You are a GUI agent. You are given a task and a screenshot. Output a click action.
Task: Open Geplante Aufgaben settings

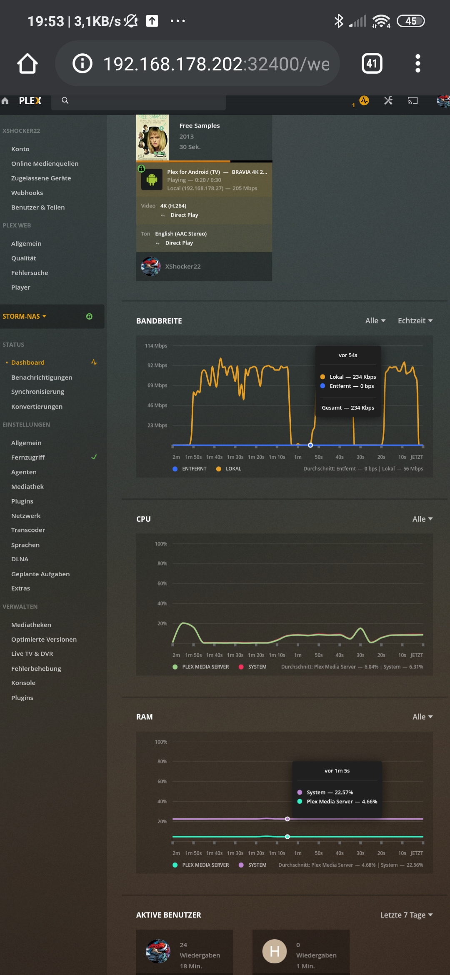pos(40,574)
